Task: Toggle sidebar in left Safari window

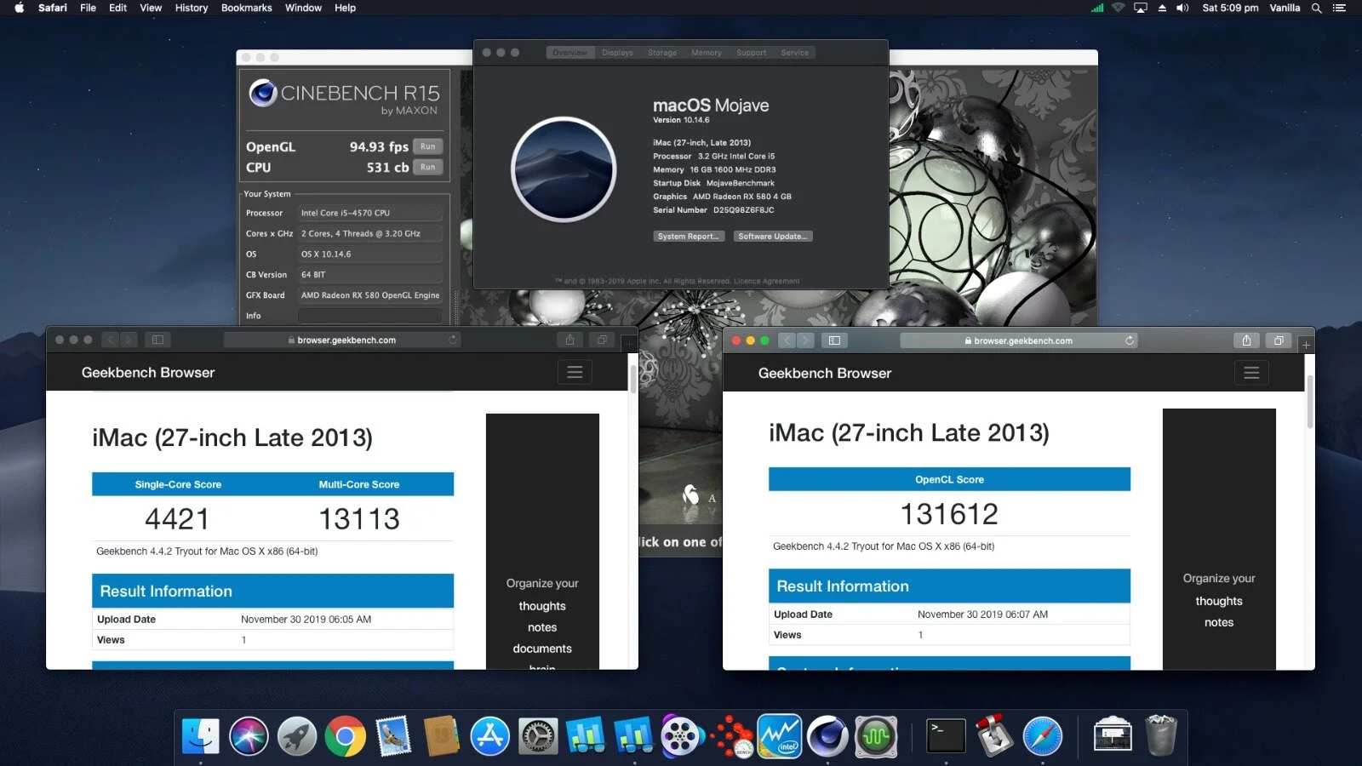Action: tap(157, 340)
